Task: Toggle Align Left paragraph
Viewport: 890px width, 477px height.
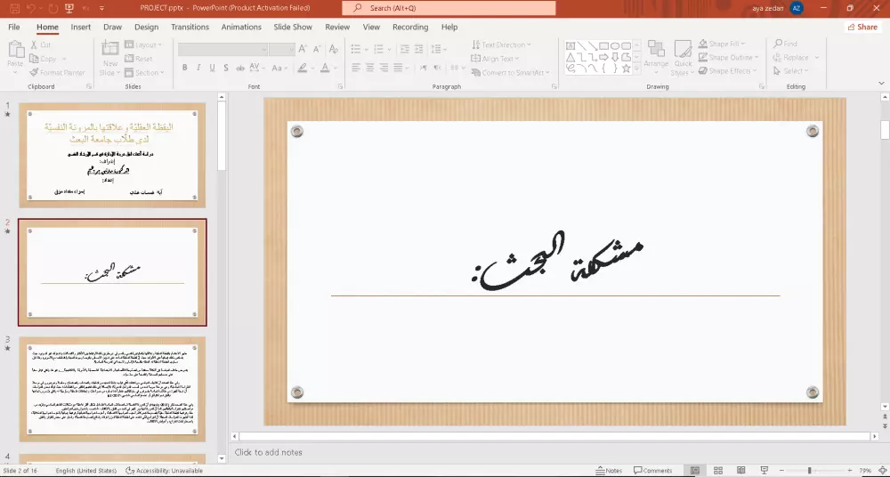Action: pyautogui.click(x=356, y=68)
